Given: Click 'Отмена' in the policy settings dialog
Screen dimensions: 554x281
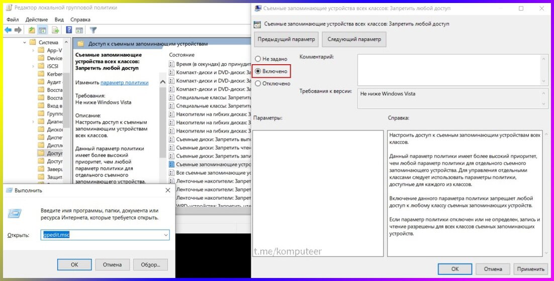Looking at the screenshot, I should click(x=493, y=269).
